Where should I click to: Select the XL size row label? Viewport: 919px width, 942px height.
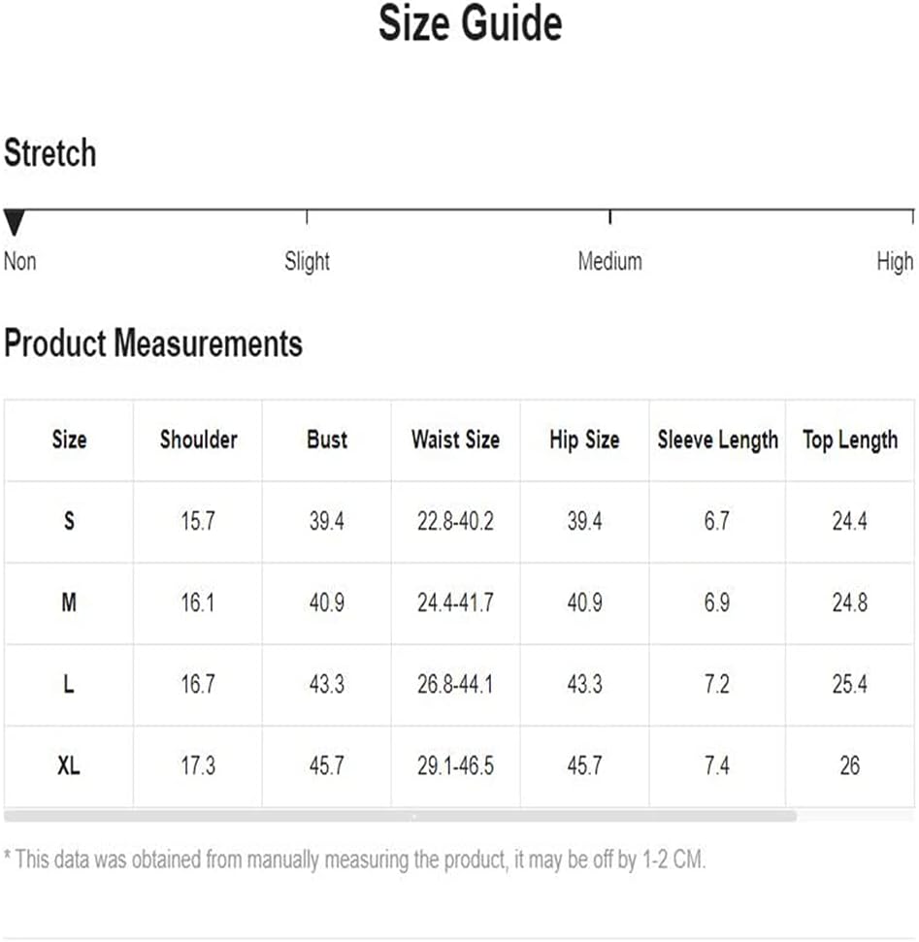[x=69, y=765]
